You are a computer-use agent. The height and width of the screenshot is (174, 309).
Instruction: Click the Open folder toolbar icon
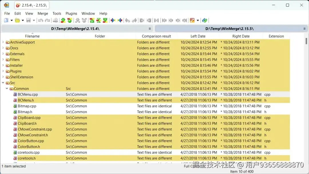(17, 20)
